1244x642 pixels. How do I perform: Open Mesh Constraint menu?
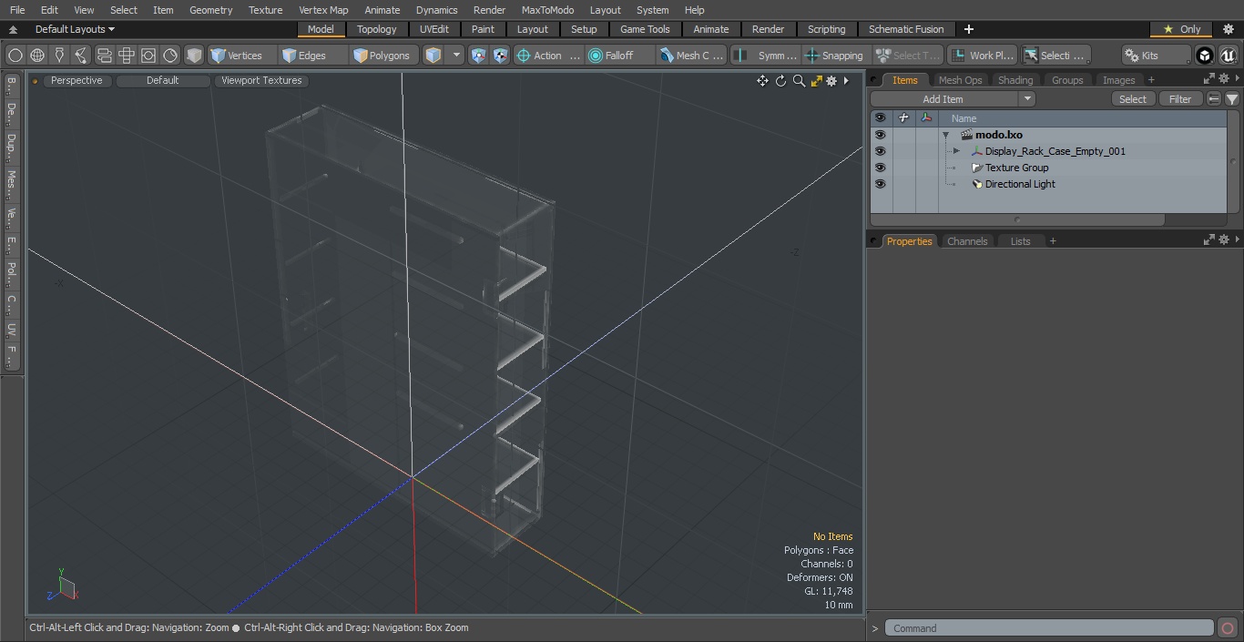point(692,56)
